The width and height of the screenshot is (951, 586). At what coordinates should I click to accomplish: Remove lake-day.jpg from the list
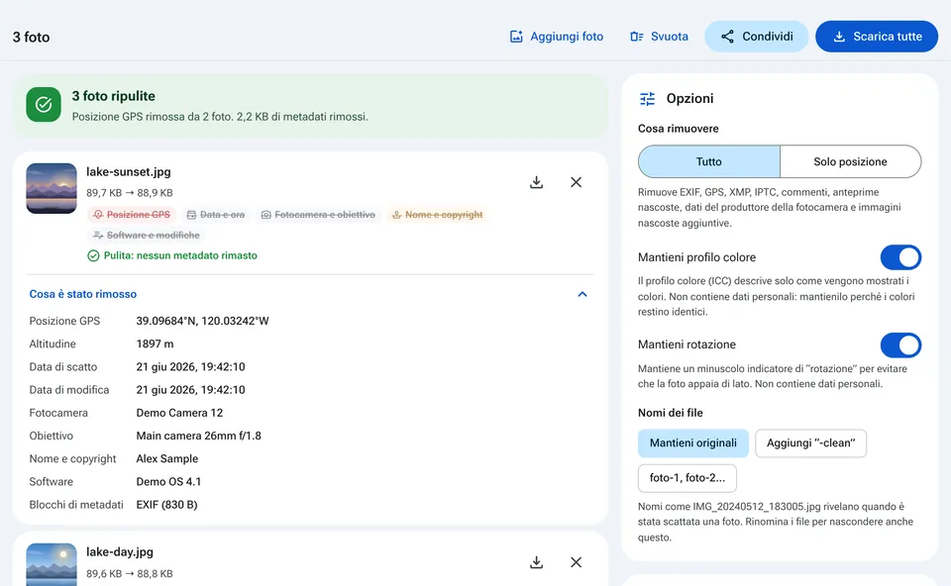tap(577, 562)
